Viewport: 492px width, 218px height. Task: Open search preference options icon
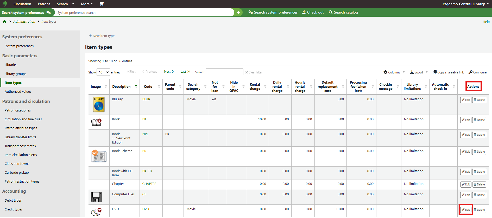49,13
